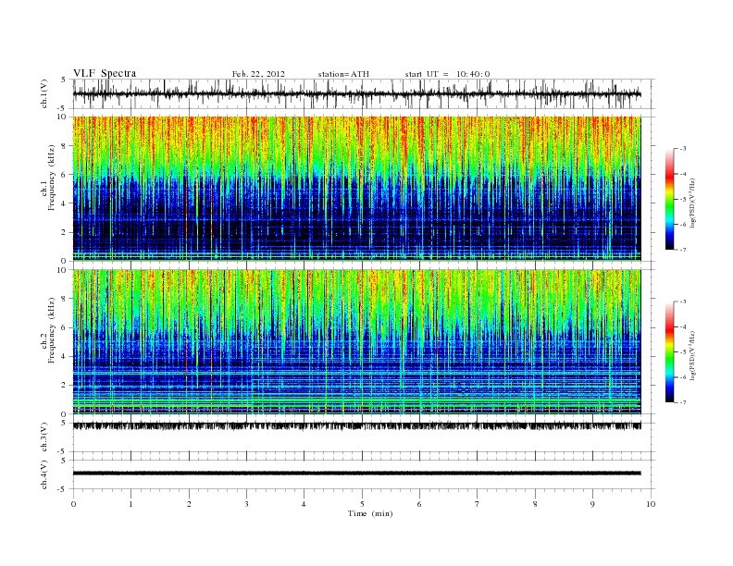Viewport: 733px width, 566px height.
Task: Click the "ch.4(V)" axis label
Action: point(44,474)
